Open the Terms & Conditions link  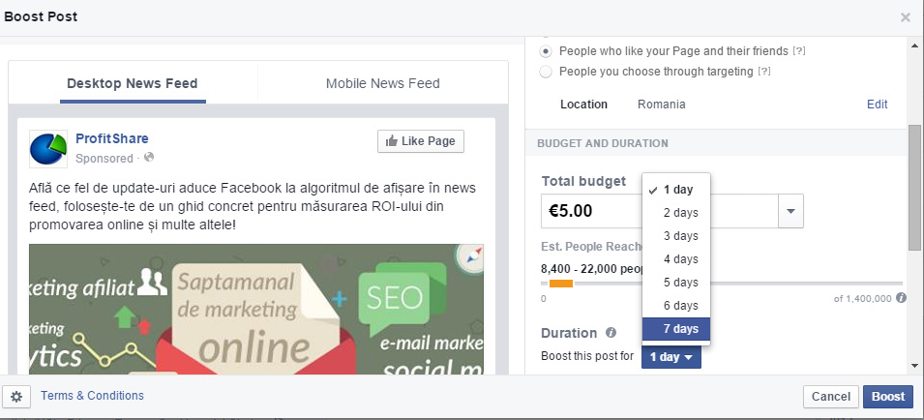tap(92, 396)
